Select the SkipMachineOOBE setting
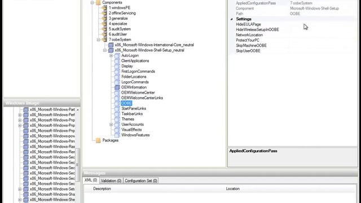Screen dimensions: 361x203 click(x=251, y=46)
